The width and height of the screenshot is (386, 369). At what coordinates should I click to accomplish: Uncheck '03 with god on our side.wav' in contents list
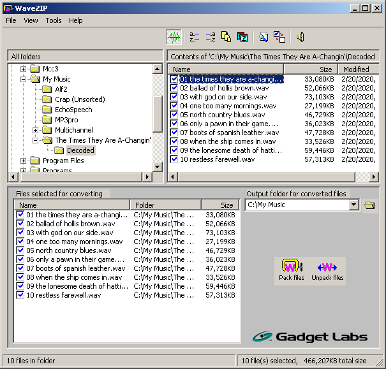(x=174, y=97)
